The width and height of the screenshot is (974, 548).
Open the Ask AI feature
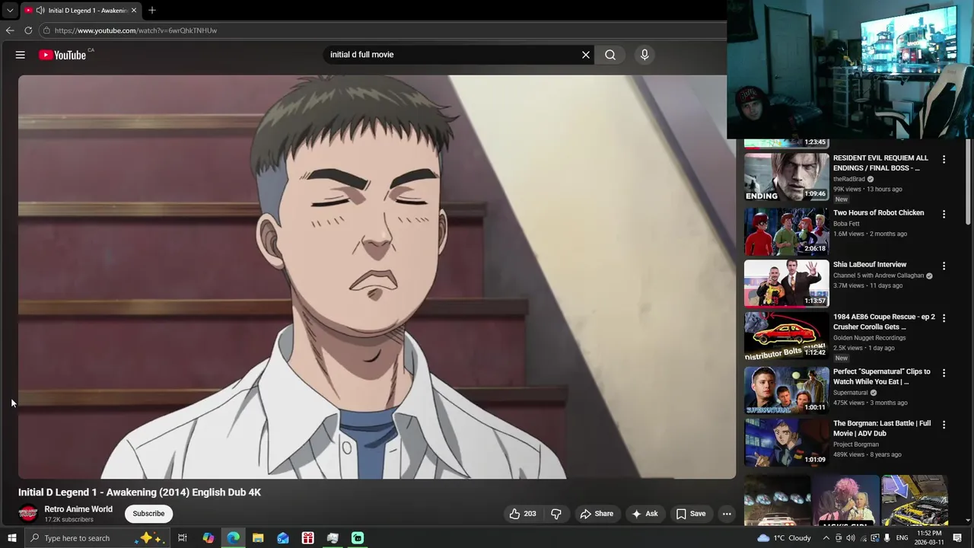click(645, 514)
